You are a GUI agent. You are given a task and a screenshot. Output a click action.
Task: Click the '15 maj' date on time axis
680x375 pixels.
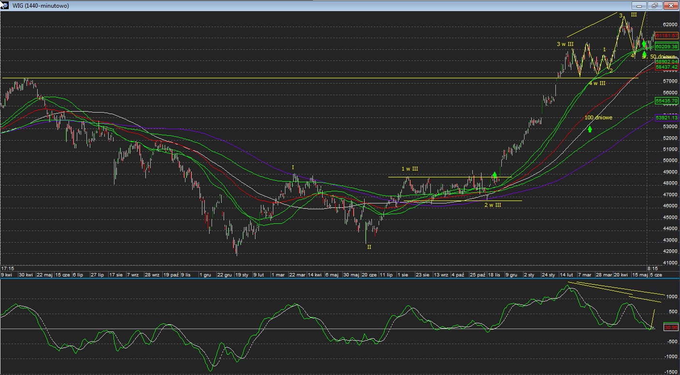pos(640,274)
